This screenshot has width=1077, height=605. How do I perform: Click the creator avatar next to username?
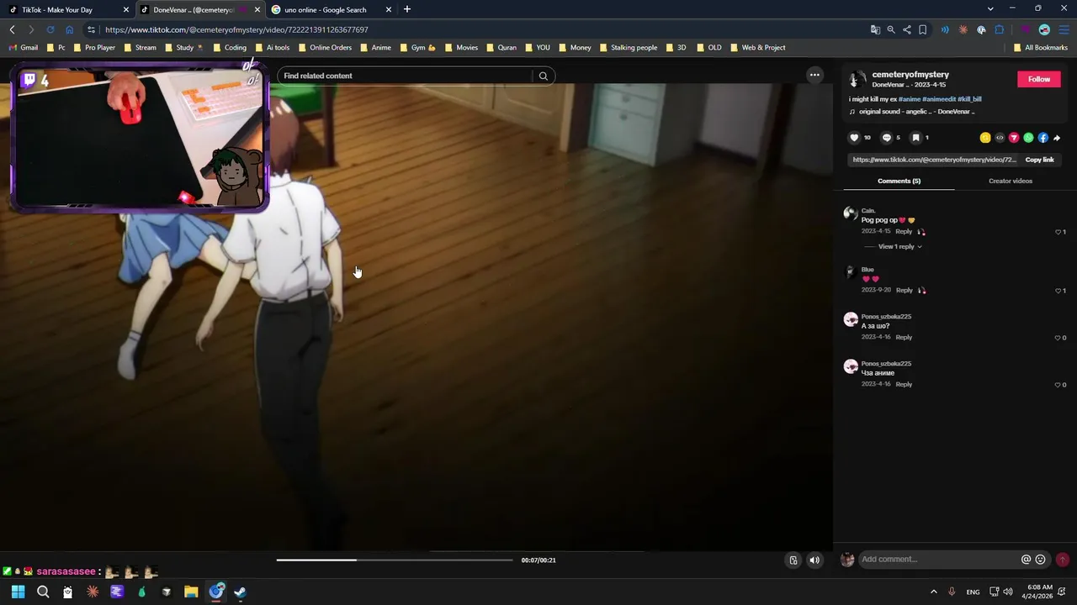(x=857, y=79)
